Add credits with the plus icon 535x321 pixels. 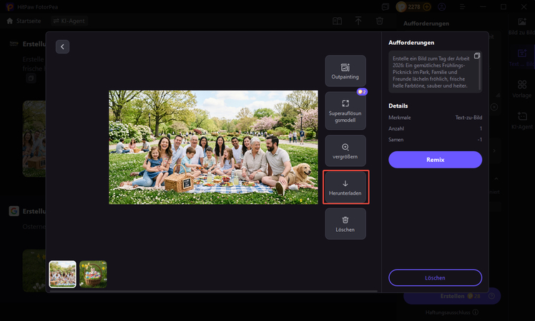tap(427, 7)
